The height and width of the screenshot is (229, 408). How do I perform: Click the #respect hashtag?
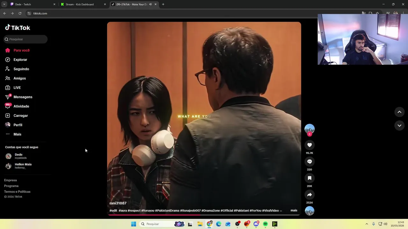[x=134, y=211]
